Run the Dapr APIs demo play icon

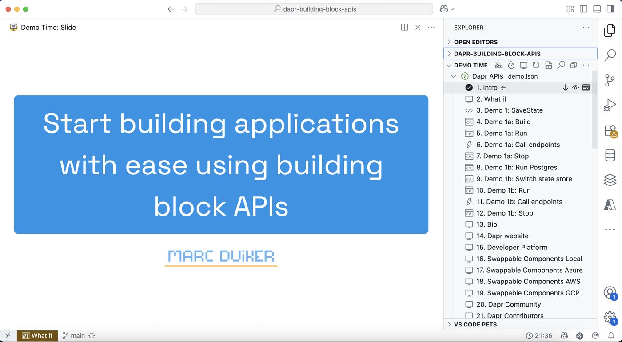465,76
